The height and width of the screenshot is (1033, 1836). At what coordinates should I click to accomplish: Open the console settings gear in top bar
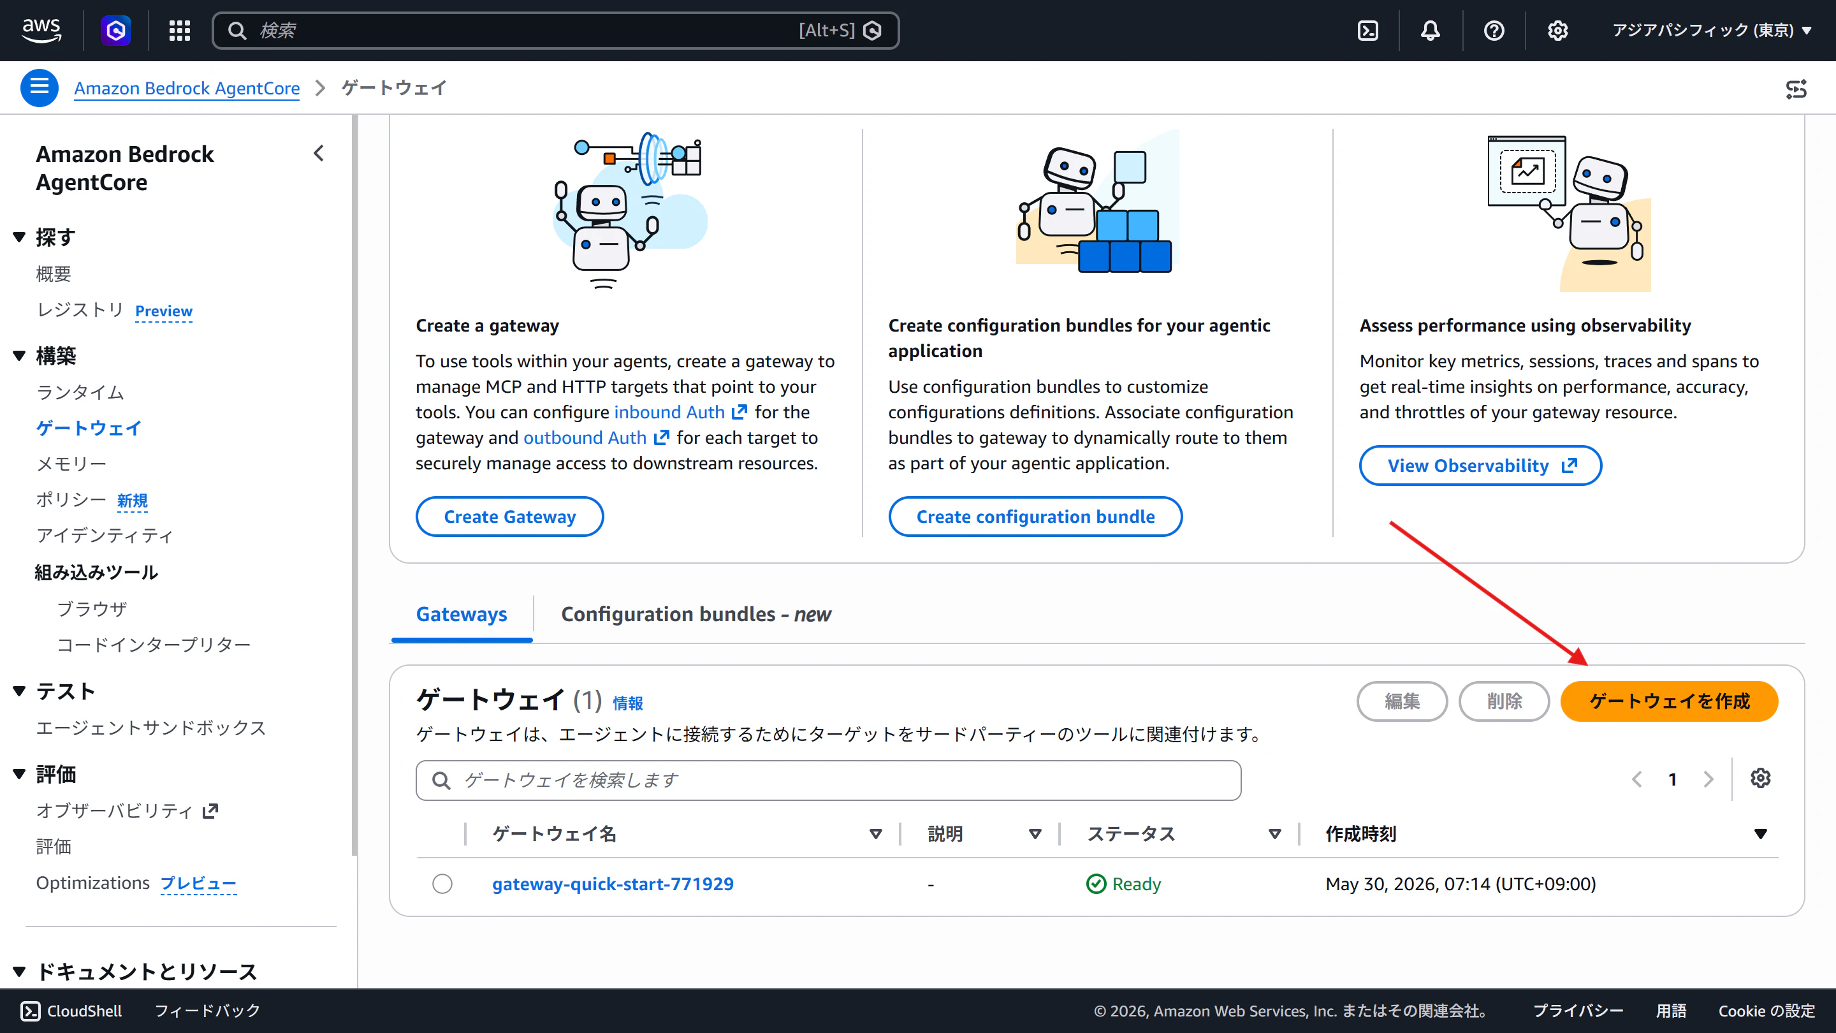(1557, 30)
